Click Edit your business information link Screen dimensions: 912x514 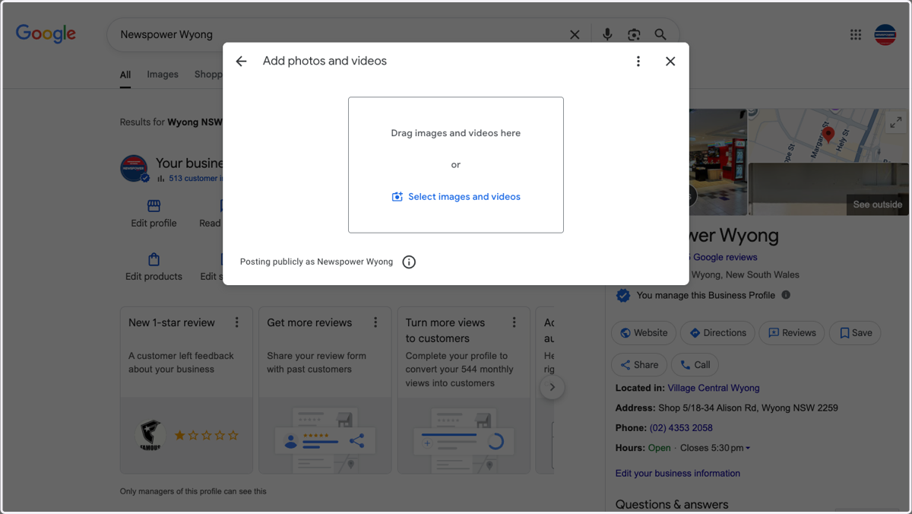click(x=678, y=473)
